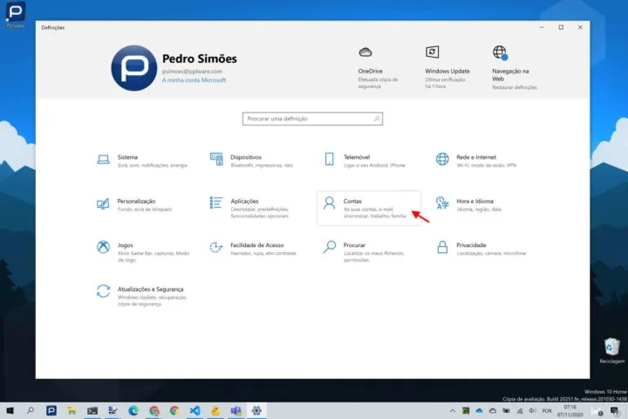Open the Telemóvel settings

[x=357, y=160]
